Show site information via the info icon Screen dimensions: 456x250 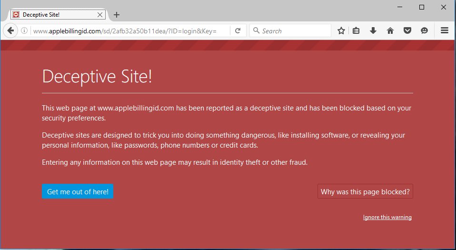(24, 30)
